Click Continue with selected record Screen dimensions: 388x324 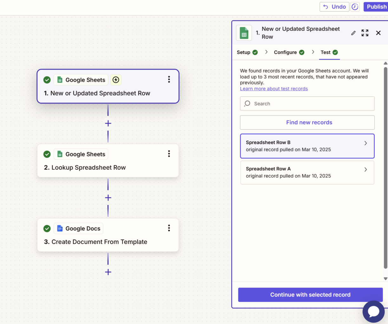310,295
